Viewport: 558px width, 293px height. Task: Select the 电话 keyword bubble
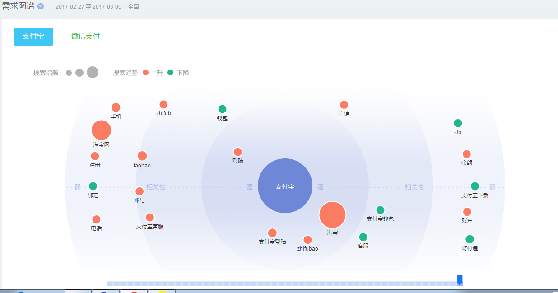[96, 219]
